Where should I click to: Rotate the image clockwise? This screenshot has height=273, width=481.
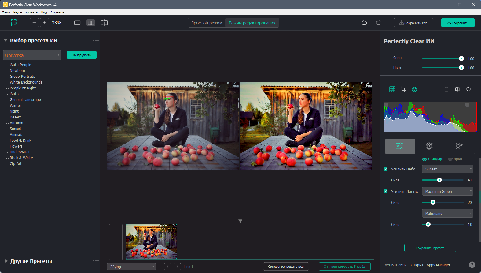point(468,89)
